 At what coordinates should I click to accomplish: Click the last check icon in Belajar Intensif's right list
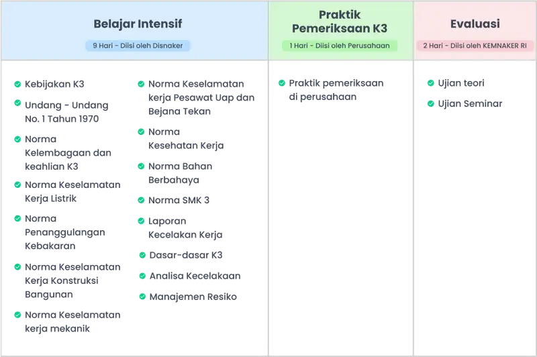pyautogui.click(x=141, y=295)
